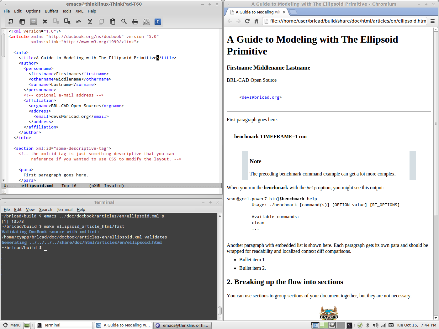Open a new Chromium tab
Screen dimensions: 439x329
tap(293, 12)
